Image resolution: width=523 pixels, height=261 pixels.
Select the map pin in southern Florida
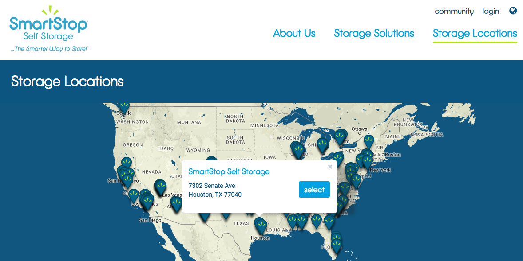click(x=337, y=244)
